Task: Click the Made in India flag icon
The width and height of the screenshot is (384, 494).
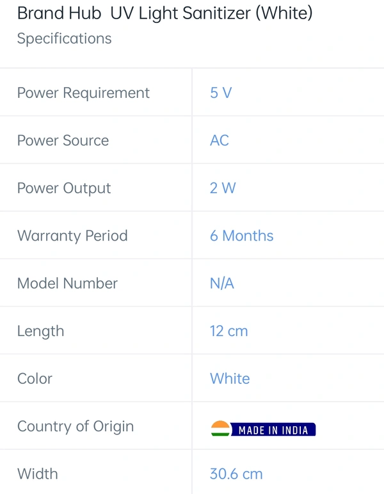Action: click(x=221, y=429)
